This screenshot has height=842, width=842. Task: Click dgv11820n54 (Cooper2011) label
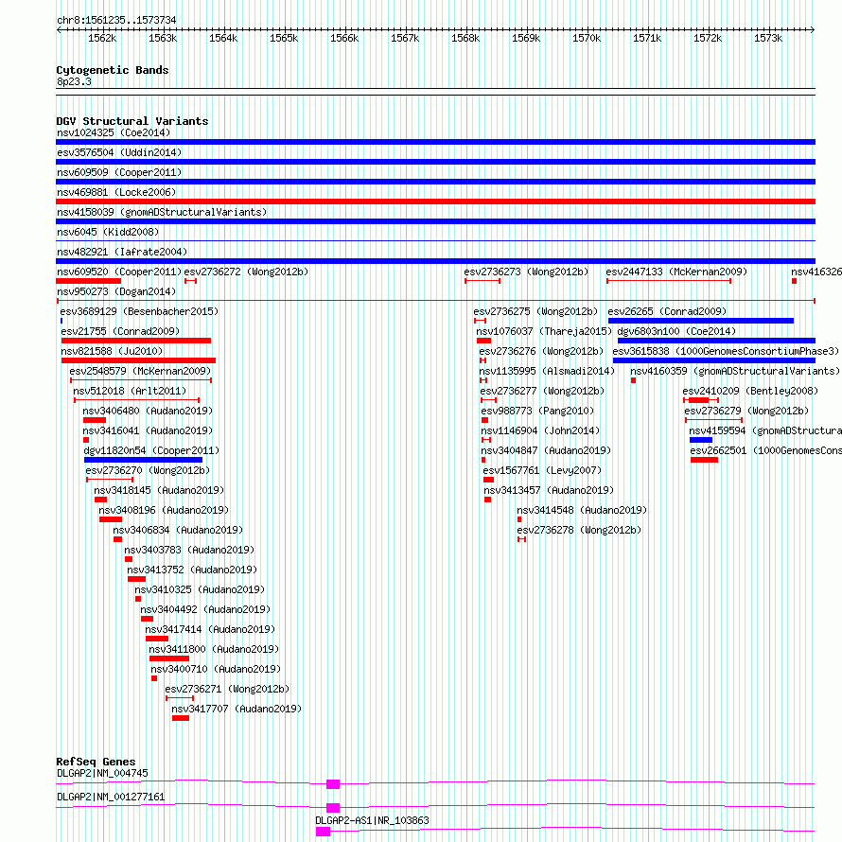(x=151, y=450)
